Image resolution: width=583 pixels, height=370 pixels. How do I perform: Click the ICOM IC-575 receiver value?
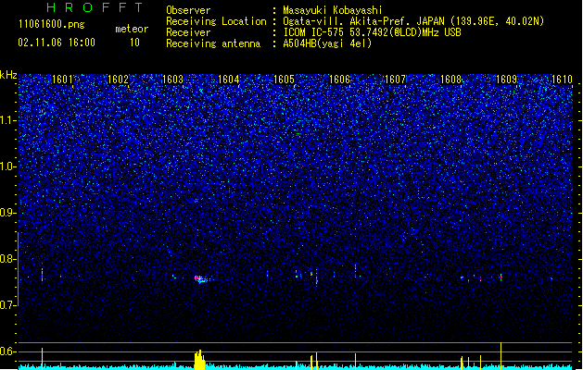(x=372, y=32)
